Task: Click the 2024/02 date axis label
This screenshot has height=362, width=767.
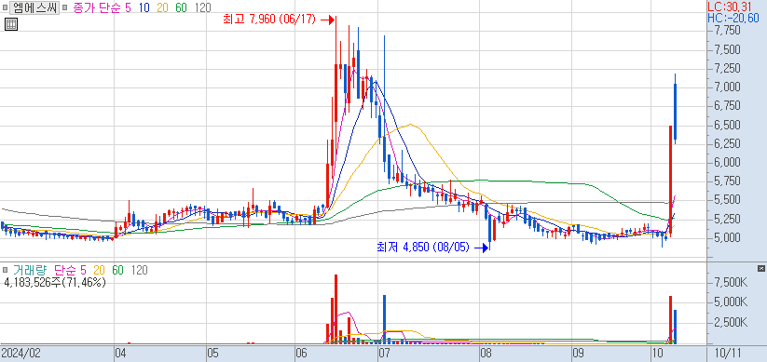Action: (x=21, y=353)
